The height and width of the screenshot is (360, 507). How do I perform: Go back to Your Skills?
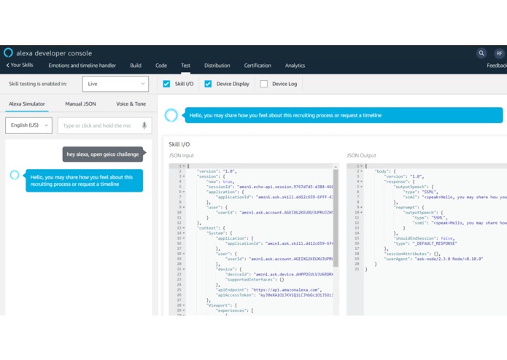22,65
